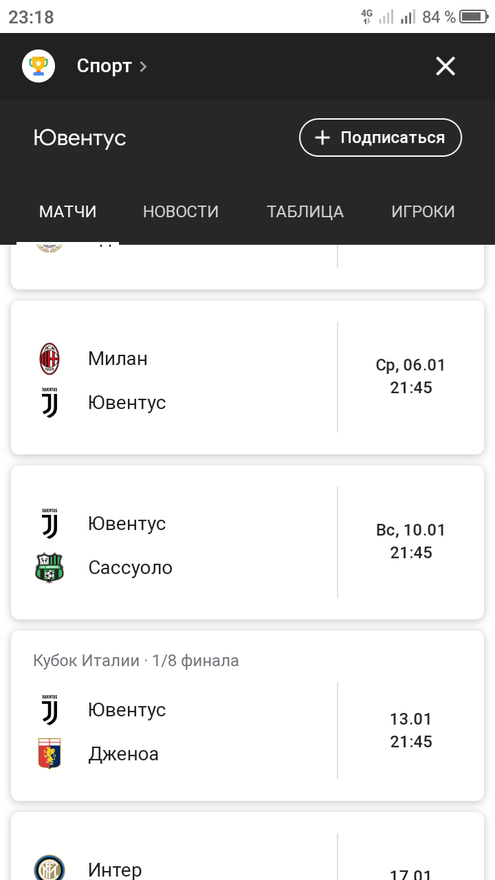Tap the Ювентус team page title
Viewport: 495px width, 880px height.
(80, 138)
